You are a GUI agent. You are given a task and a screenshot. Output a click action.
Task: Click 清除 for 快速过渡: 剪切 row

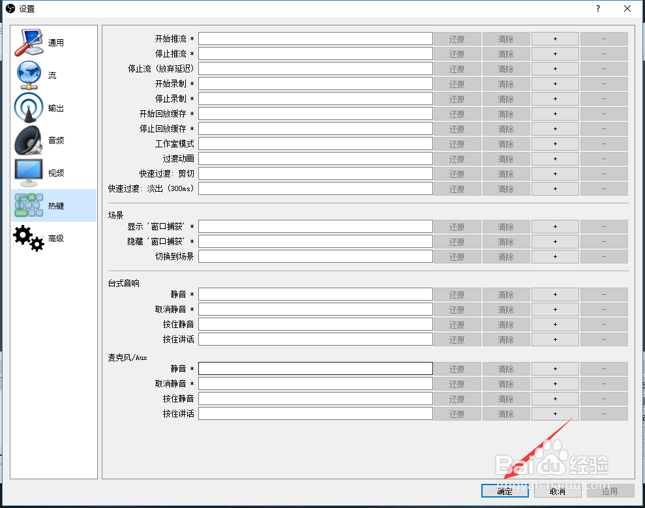tap(506, 174)
